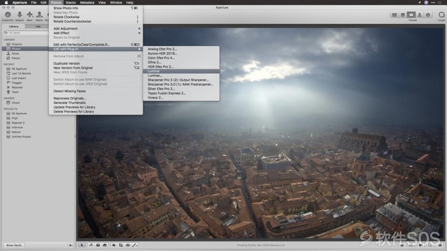Image resolution: width=447 pixels, height=251 pixels.
Task: Choose Aurora HDR 2018 plug-in
Action: tap(181, 53)
